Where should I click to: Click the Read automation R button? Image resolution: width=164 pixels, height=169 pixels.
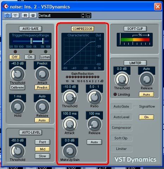[x=25, y=16]
